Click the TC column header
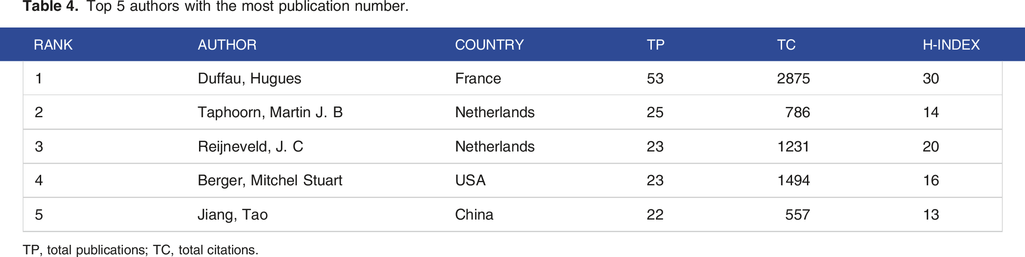 pyautogui.click(x=786, y=45)
